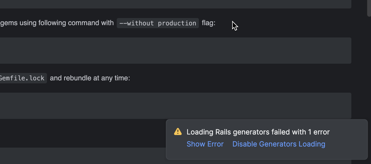Image resolution: width=371 pixels, height=164 pixels.
Task: Click the partially visible code block at the very top
Action: coord(175,4)
